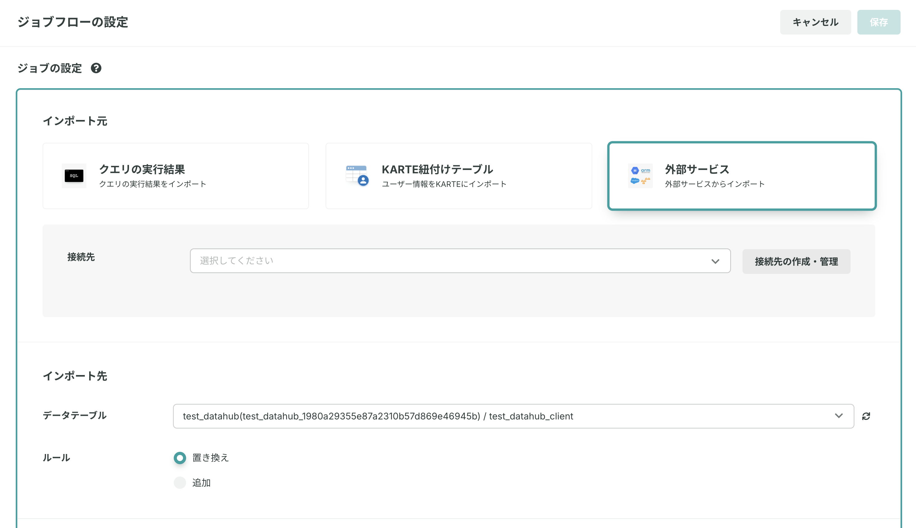This screenshot has width=916, height=528.
Task: Click the キャンセル button
Action: click(815, 23)
